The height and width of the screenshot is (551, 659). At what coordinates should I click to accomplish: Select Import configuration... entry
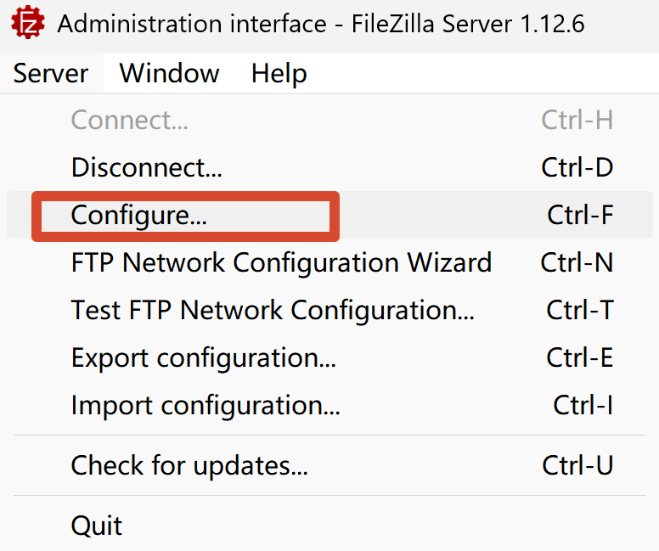[329, 405]
